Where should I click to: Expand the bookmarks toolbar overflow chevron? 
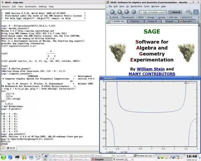pyautogui.click(x=199, y=17)
